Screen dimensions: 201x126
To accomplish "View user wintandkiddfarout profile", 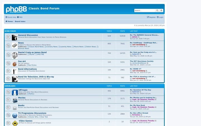I will coord(139,63).
